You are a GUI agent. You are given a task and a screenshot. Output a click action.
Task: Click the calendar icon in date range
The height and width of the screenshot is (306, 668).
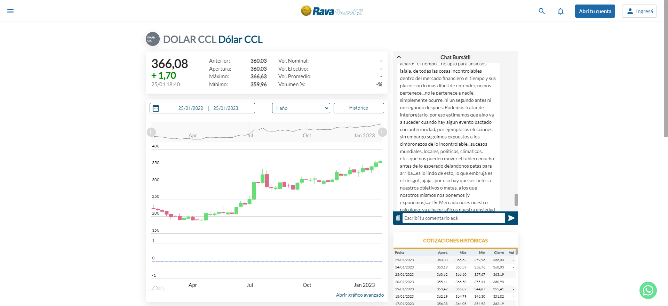click(x=156, y=108)
